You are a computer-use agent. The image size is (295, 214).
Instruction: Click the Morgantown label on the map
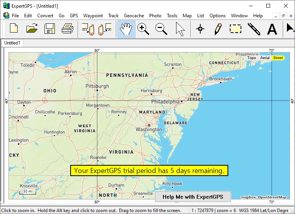98,105
